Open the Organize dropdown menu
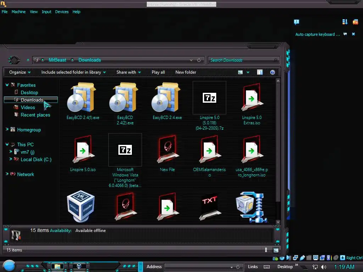This screenshot has width=363, height=272. [20, 72]
